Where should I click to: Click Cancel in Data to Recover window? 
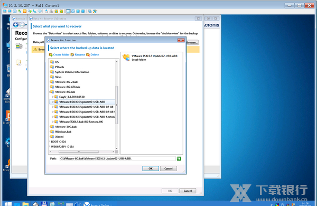(x=188, y=191)
